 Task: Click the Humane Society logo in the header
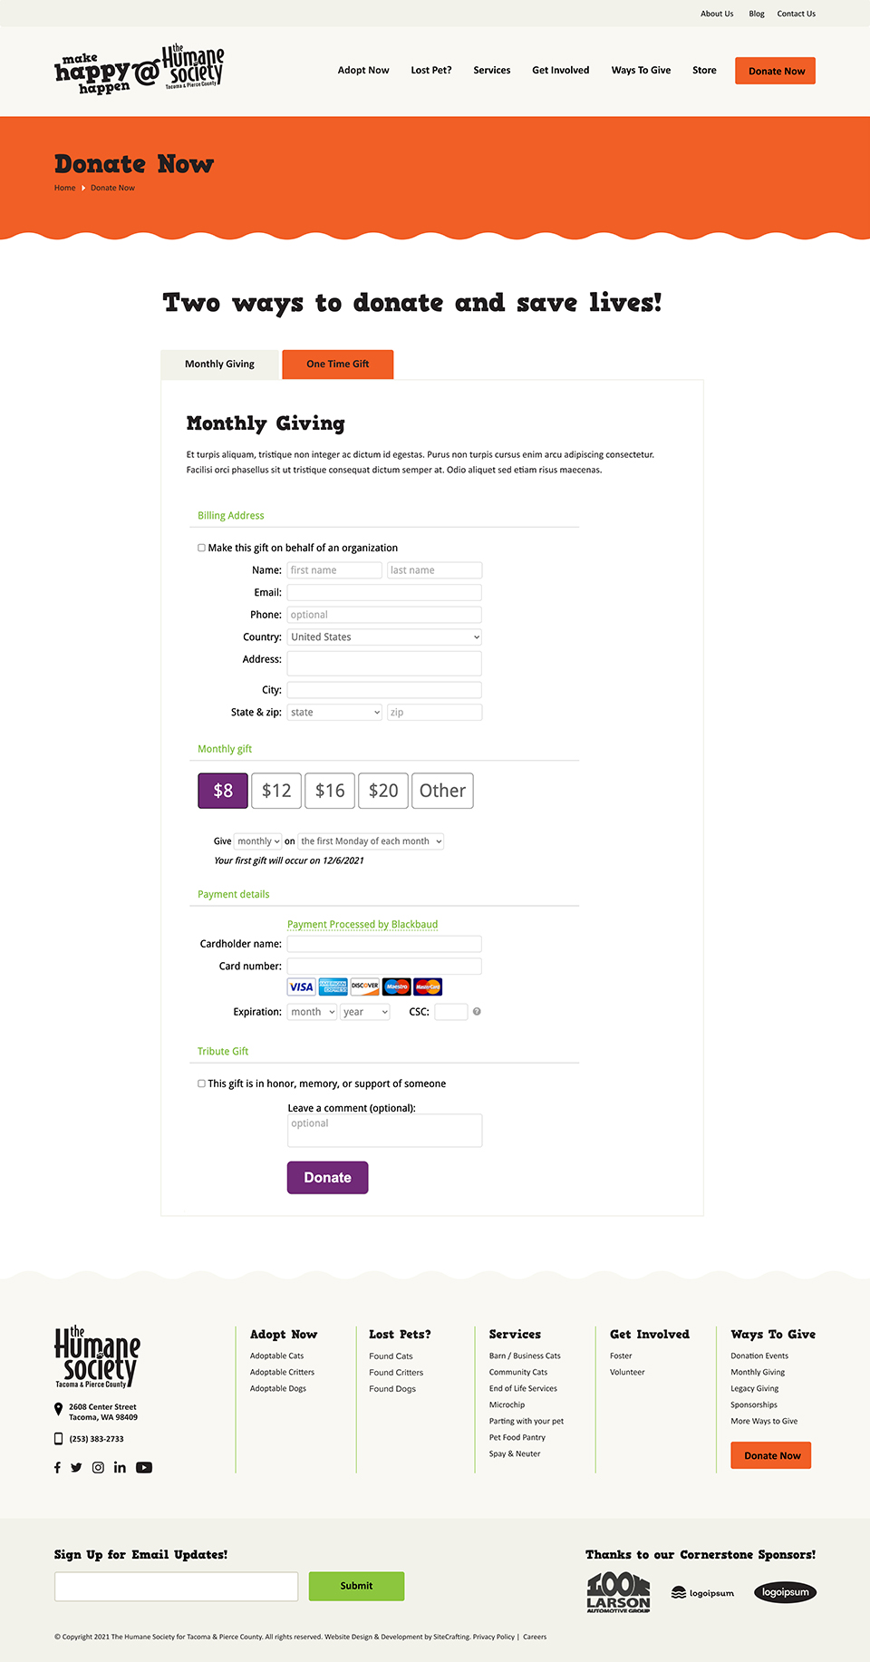pyautogui.click(x=140, y=69)
